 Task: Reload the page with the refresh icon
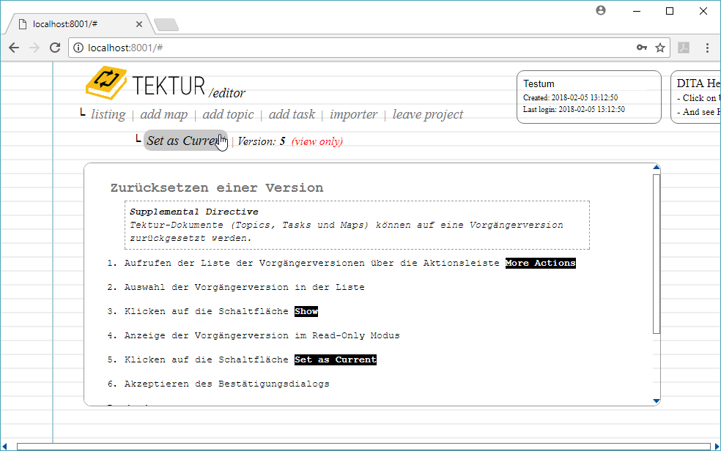tap(55, 48)
